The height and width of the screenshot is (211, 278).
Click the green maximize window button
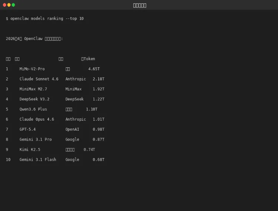tap(13, 5)
